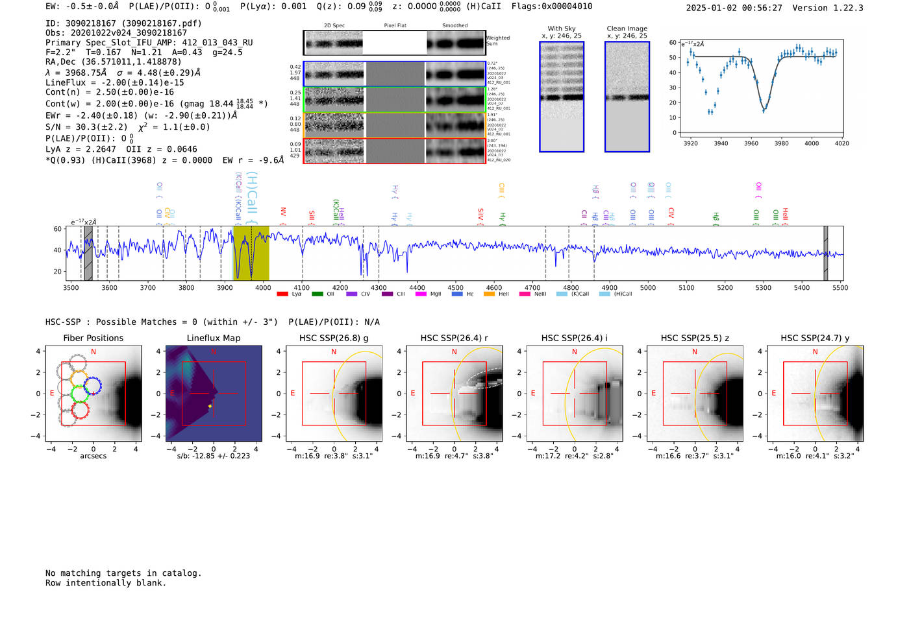Click the 'Obs: 20201022v024_3090218167' line
The height and width of the screenshot is (618, 909).
[116, 32]
